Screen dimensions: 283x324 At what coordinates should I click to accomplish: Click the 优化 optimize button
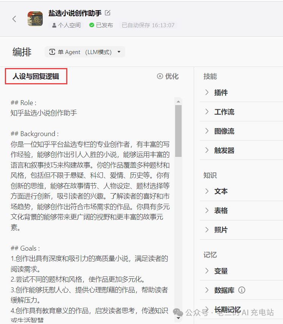[x=168, y=76]
